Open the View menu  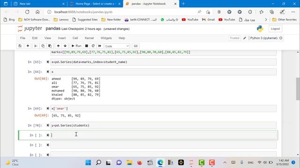(48, 38)
